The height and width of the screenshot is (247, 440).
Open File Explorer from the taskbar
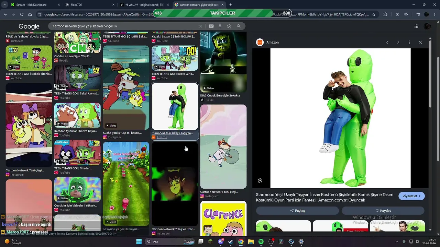click(x=251, y=242)
